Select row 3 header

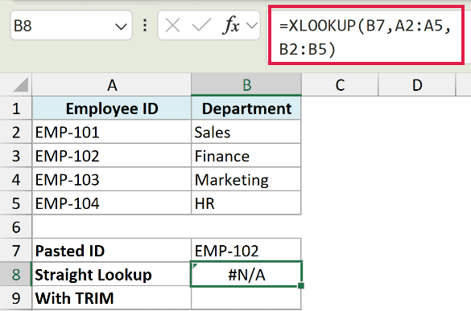(16, 156)
